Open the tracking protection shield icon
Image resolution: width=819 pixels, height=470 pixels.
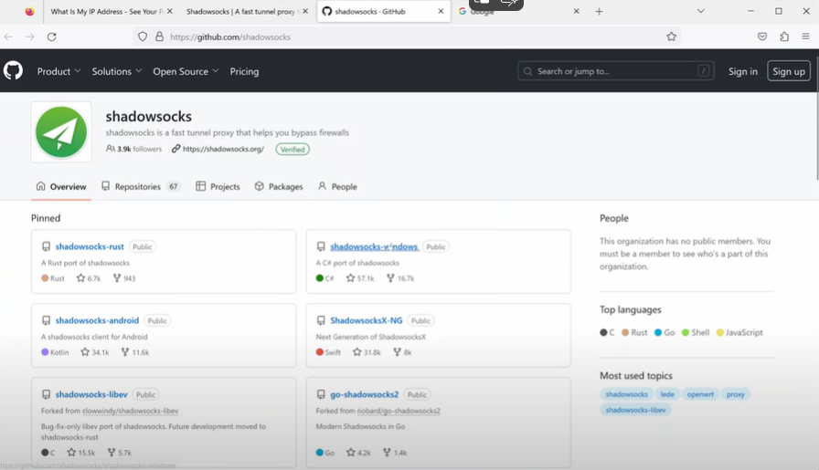(143, 37)
